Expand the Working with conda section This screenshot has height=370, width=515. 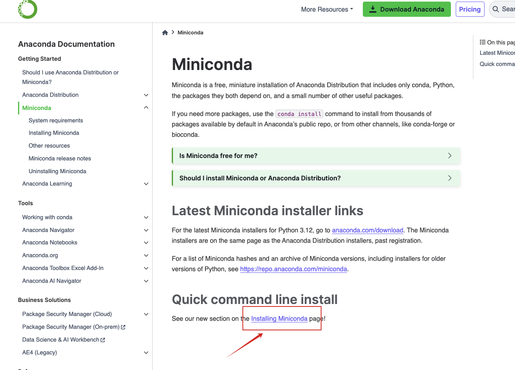[146, 217]
